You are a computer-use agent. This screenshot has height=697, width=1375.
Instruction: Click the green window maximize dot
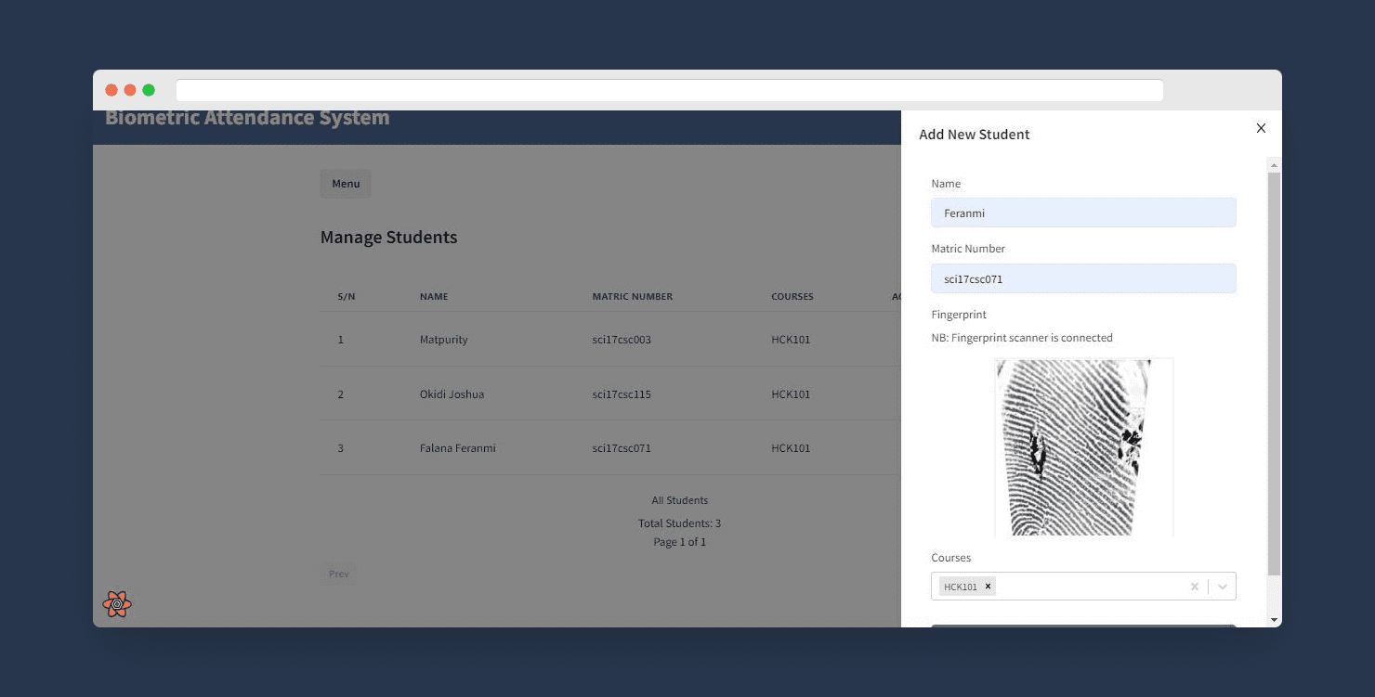click(149, 90)
